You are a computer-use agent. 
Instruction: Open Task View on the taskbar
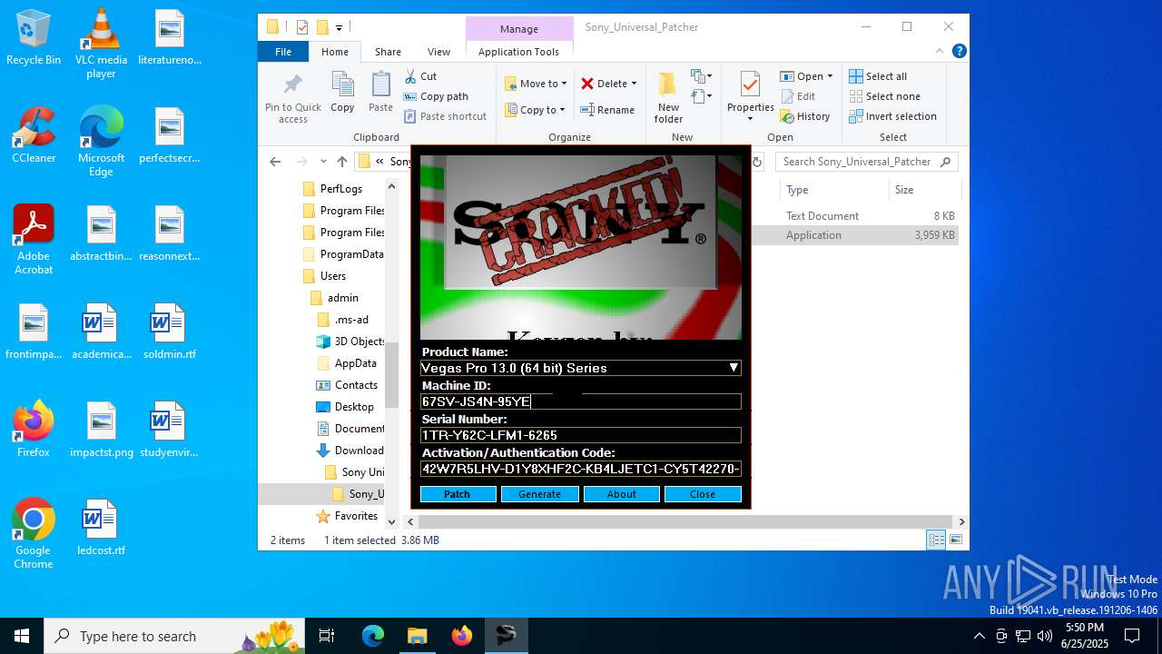[x=327, y=636]
